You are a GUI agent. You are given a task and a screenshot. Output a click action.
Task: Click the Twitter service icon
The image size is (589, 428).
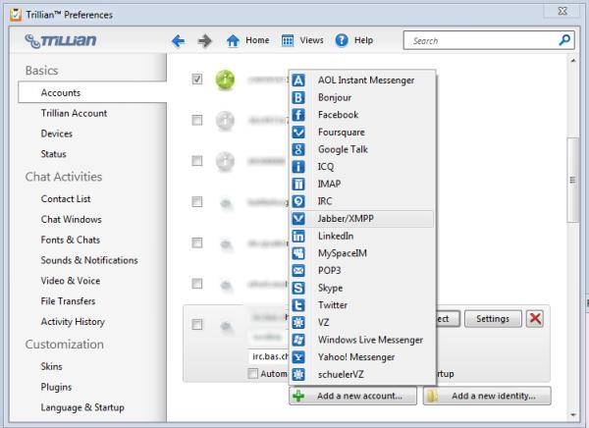[299, 304]
